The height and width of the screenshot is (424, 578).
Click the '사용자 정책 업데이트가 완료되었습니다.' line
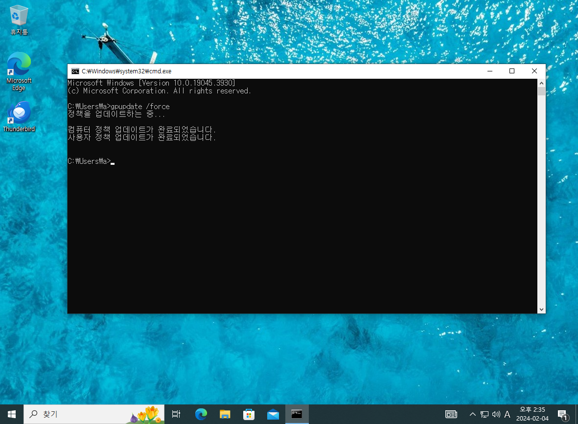(x=141, y=137)
